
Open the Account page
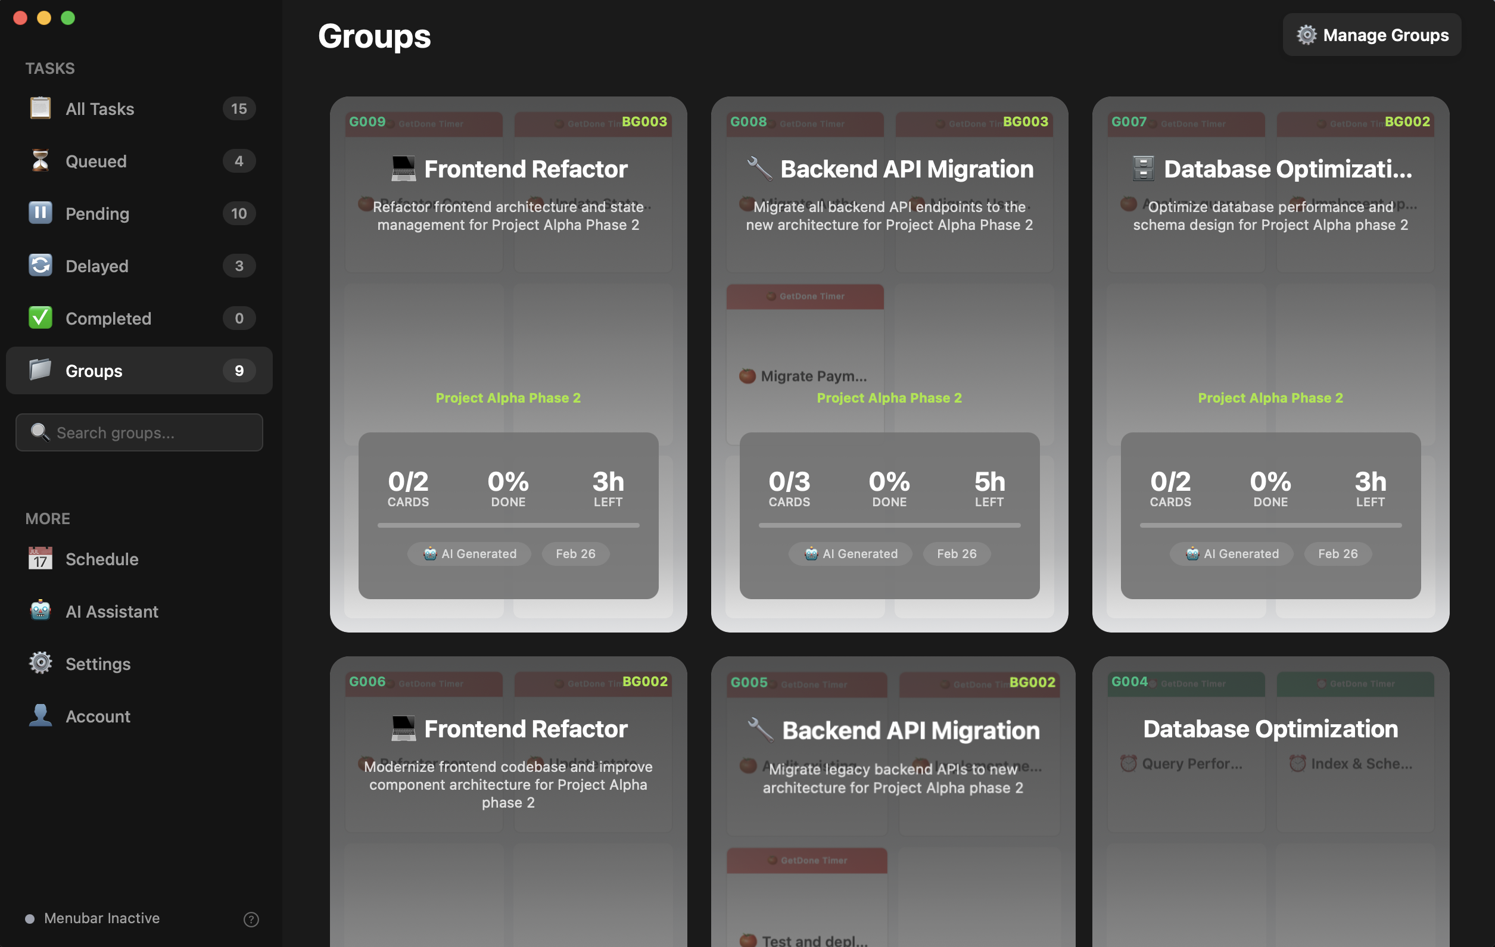click(139, 716)
